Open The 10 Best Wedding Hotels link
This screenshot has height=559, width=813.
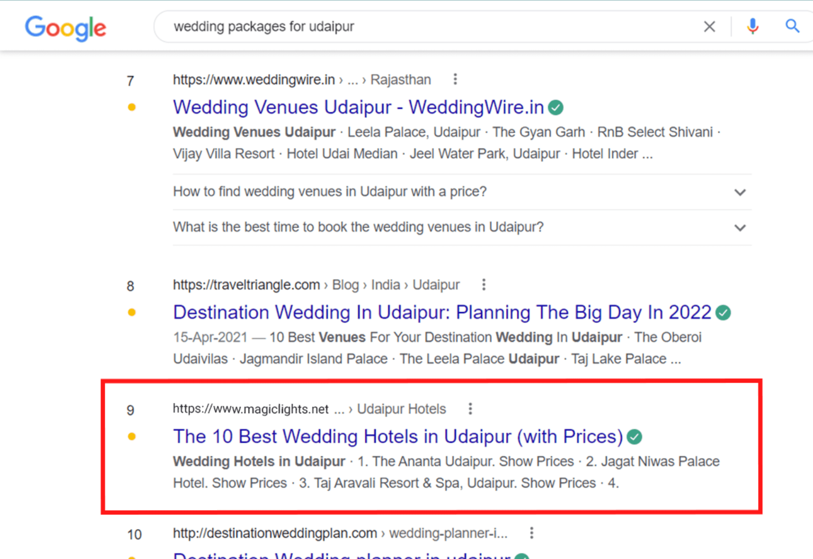[398, 437]
